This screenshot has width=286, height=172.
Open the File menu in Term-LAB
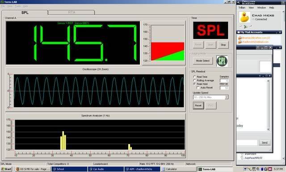(x=3, y=6)
